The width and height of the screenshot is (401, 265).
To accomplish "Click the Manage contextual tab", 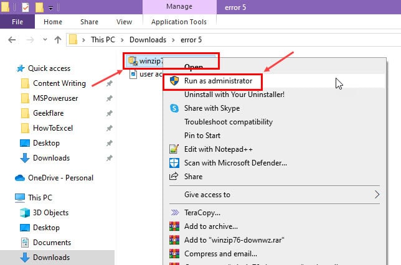I will click(179, 7).
